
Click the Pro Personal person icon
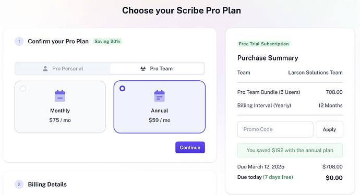point(45,69)
